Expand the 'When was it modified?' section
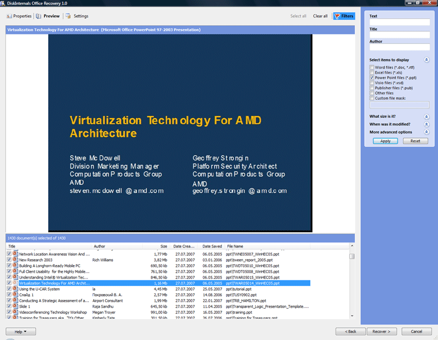Image resolution: width=438 pixels, height=340 pixels. click(x=426, y=124)
